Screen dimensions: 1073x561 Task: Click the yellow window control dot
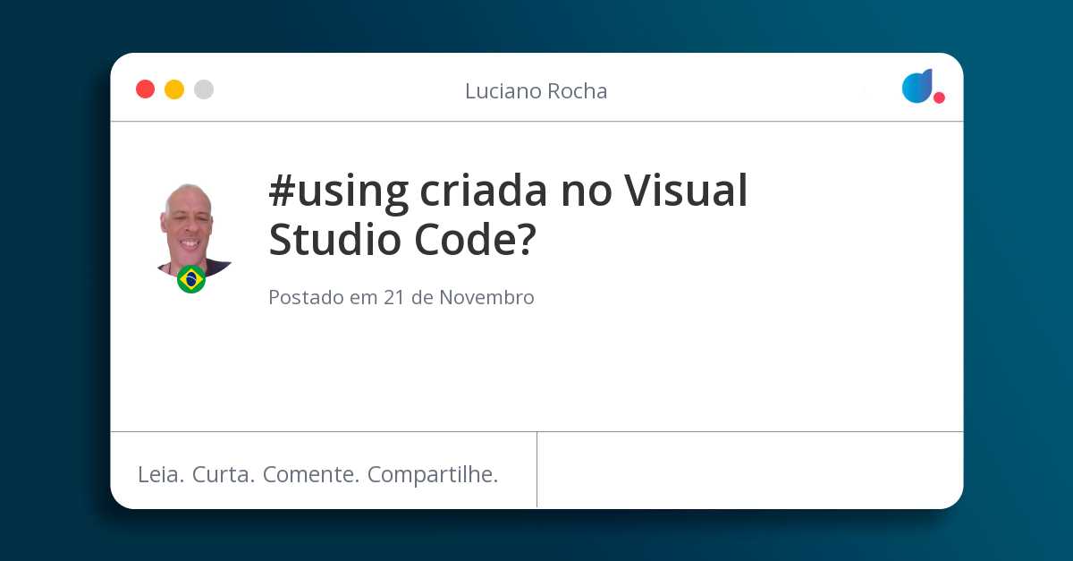pos(174,89)
